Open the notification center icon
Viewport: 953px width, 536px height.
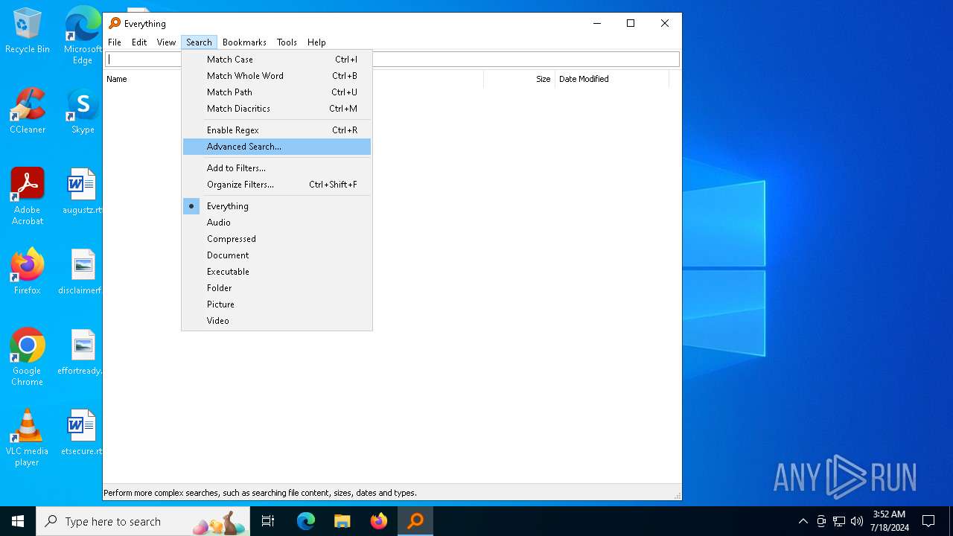coord(928,521)
